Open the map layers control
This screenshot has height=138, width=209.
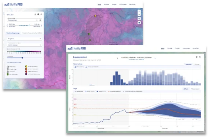[139, 23]
